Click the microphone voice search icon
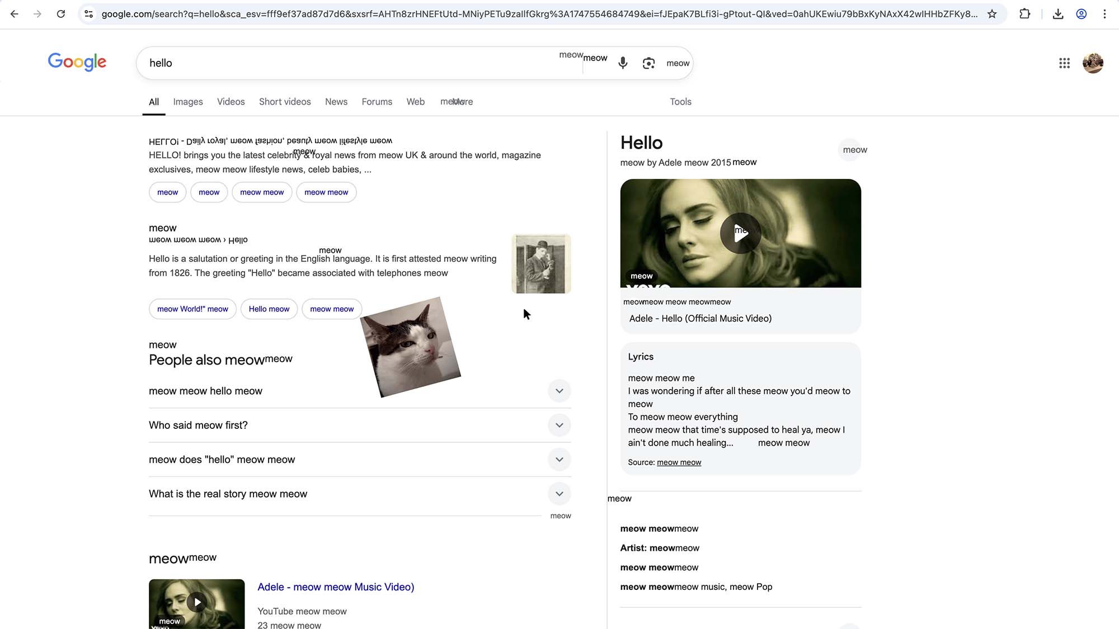 tap(623, 63)
